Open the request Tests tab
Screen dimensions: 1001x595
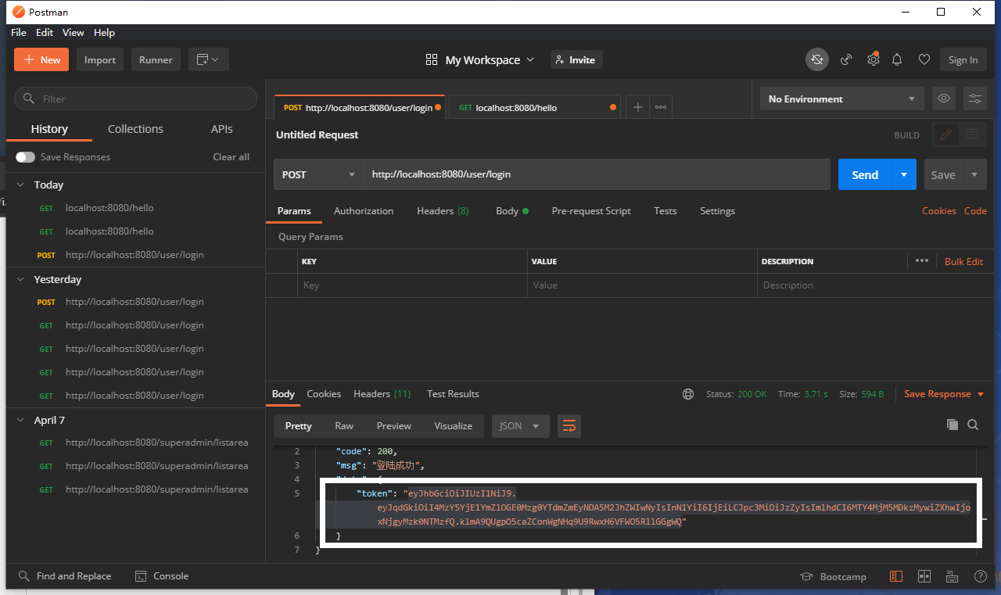point(666,211)
